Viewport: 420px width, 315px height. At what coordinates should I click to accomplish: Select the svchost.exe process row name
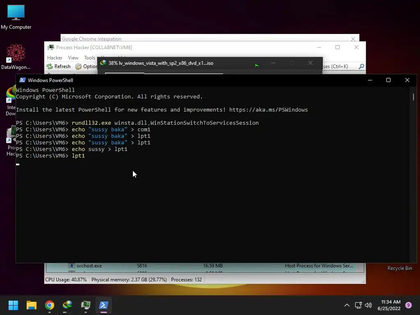coord(89,266)
